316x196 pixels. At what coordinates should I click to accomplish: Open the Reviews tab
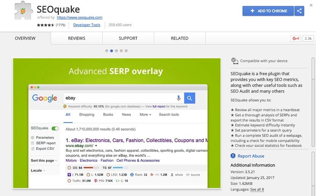click(77, 39)
